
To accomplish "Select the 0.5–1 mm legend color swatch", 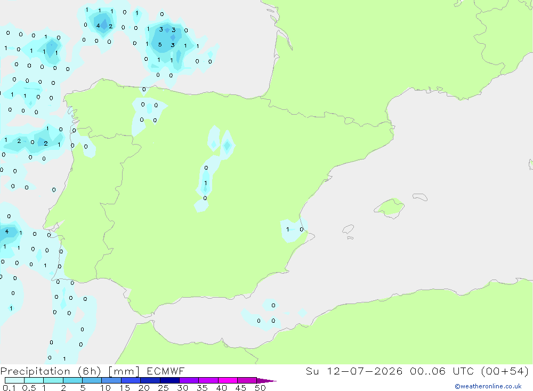I will [34, 380].
